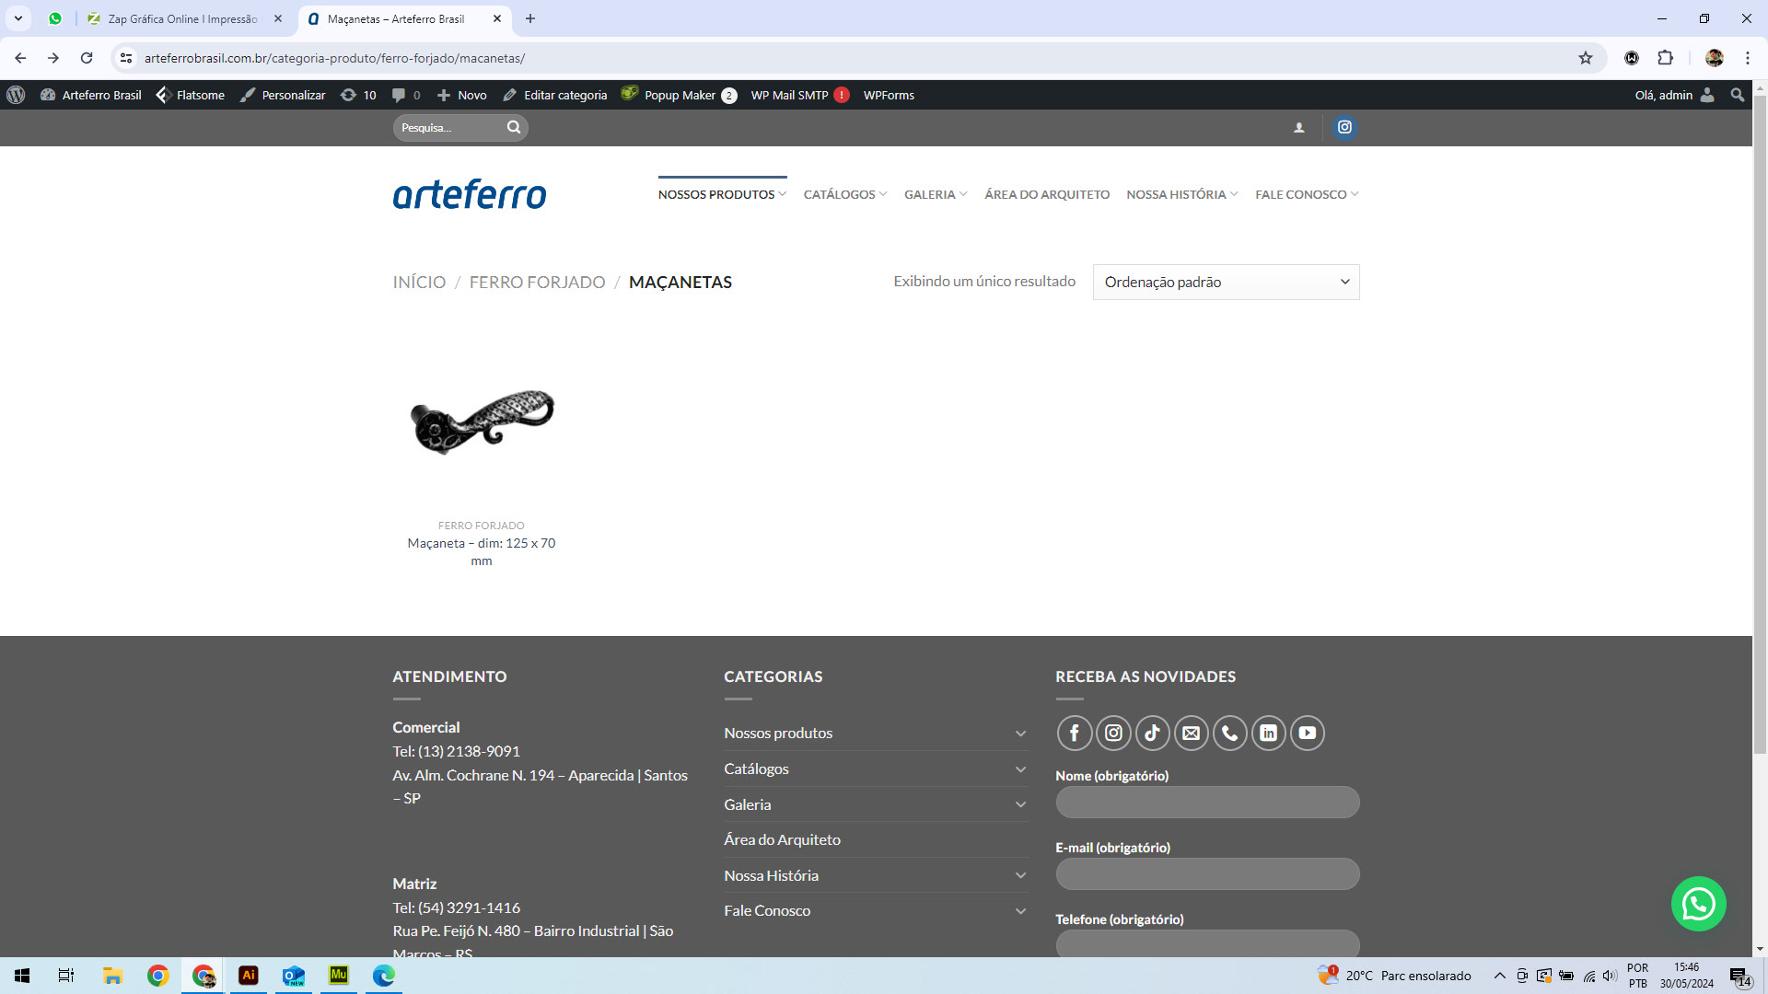
Task: Click the search magnifier in Pesquisa box
Action: tap(514, 127)
